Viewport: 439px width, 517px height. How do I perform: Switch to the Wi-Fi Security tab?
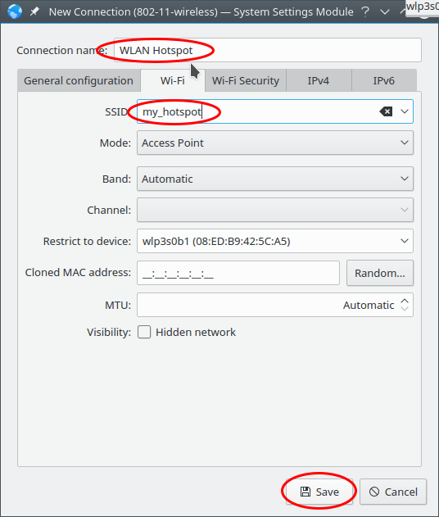coord(246,80)
